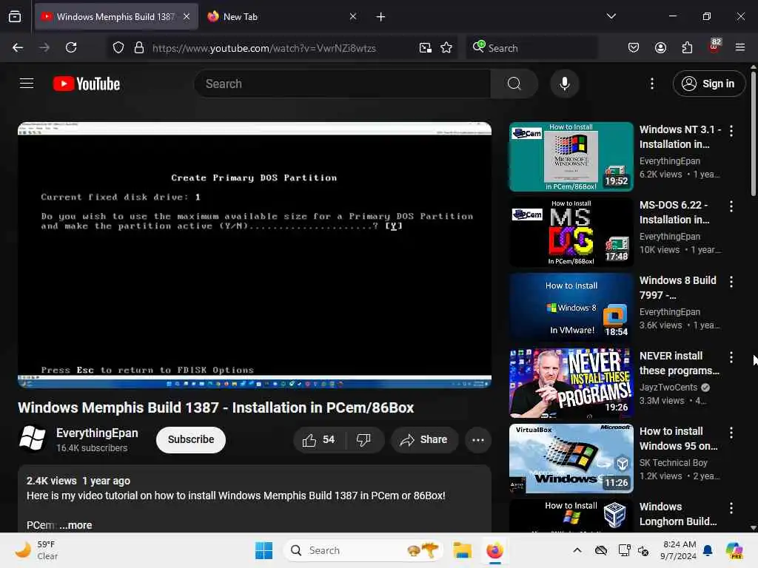Screen dimensions: 758x568
Task: Open Firefox View in tab bar
Action: (15, 17)
